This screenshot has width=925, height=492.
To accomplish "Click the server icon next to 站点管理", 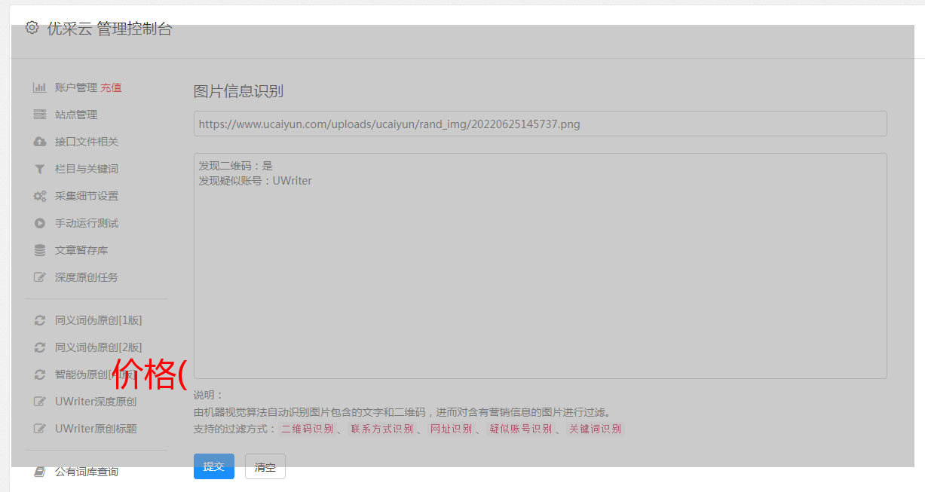I will 40,115.
